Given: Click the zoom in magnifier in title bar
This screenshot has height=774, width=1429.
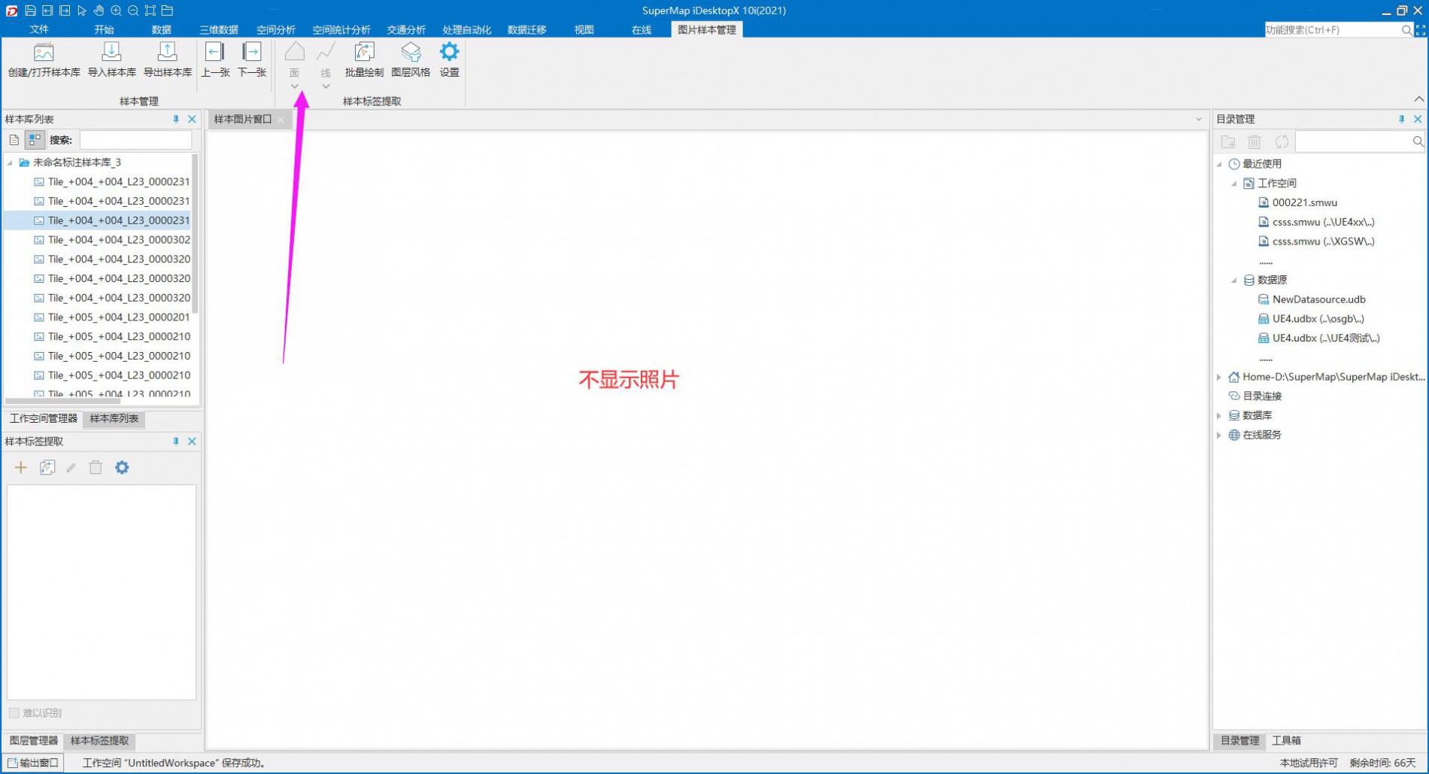Looking at the screenshot, I should click(x=116, y=11).
